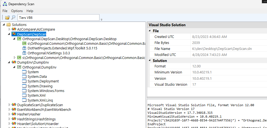
Task: Expand the Hoarder\Solution\Hoarder node
Action: point(9,124)
